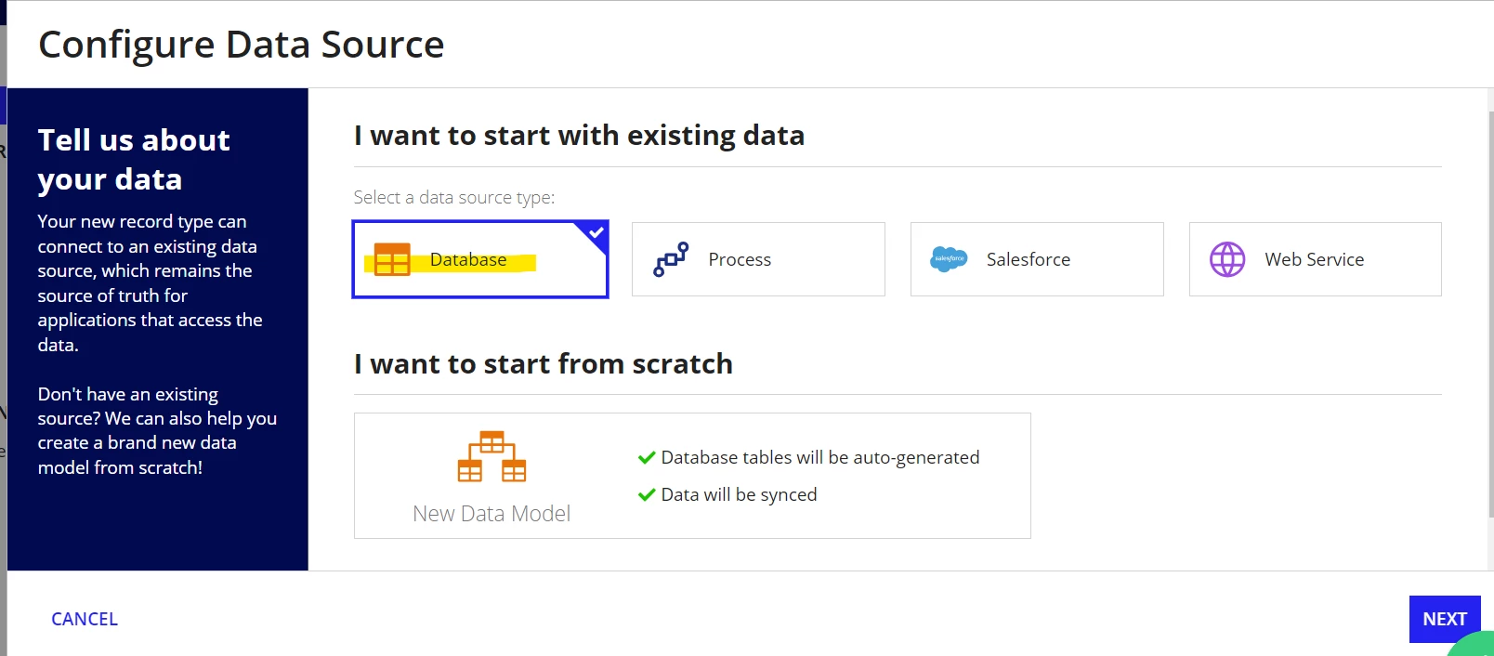This screenshot has height=656, width=1494.
Task: Click the Web Service globe icon
Action: click(1227, 259)
